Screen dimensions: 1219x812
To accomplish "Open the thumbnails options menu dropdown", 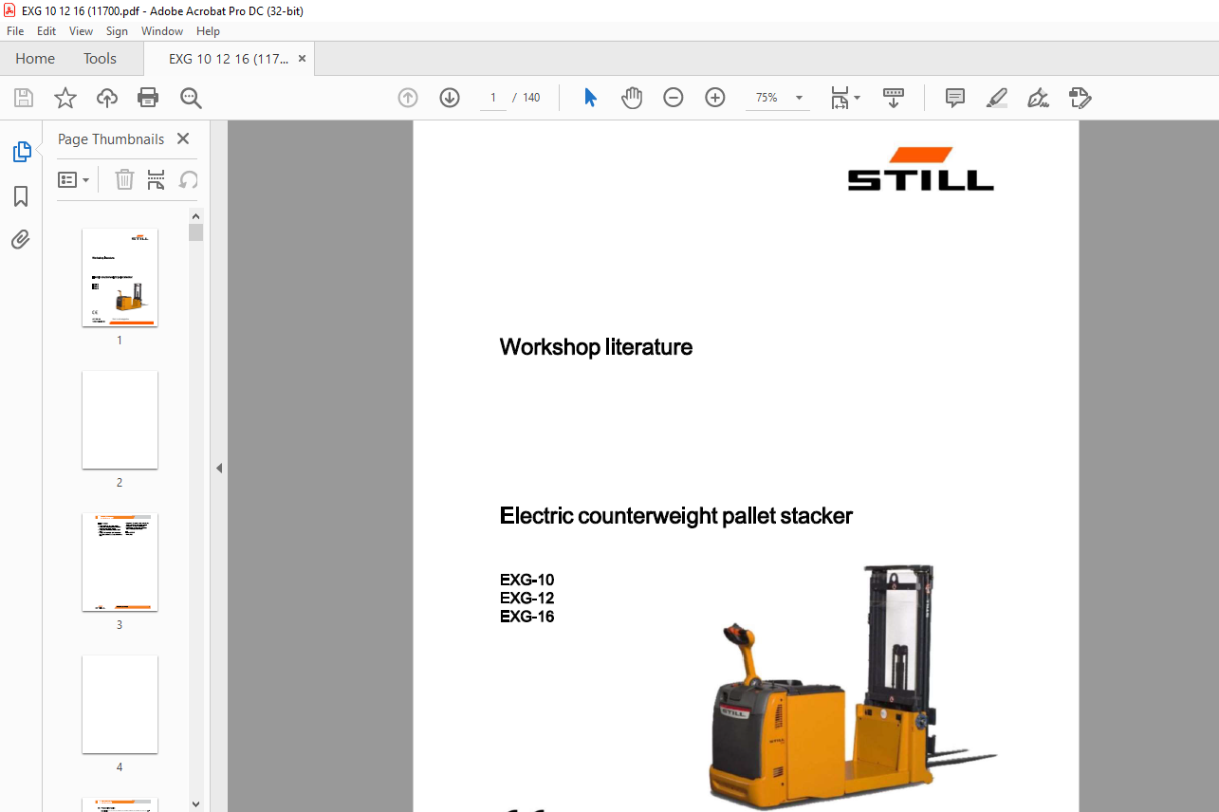I will (74, 179).
